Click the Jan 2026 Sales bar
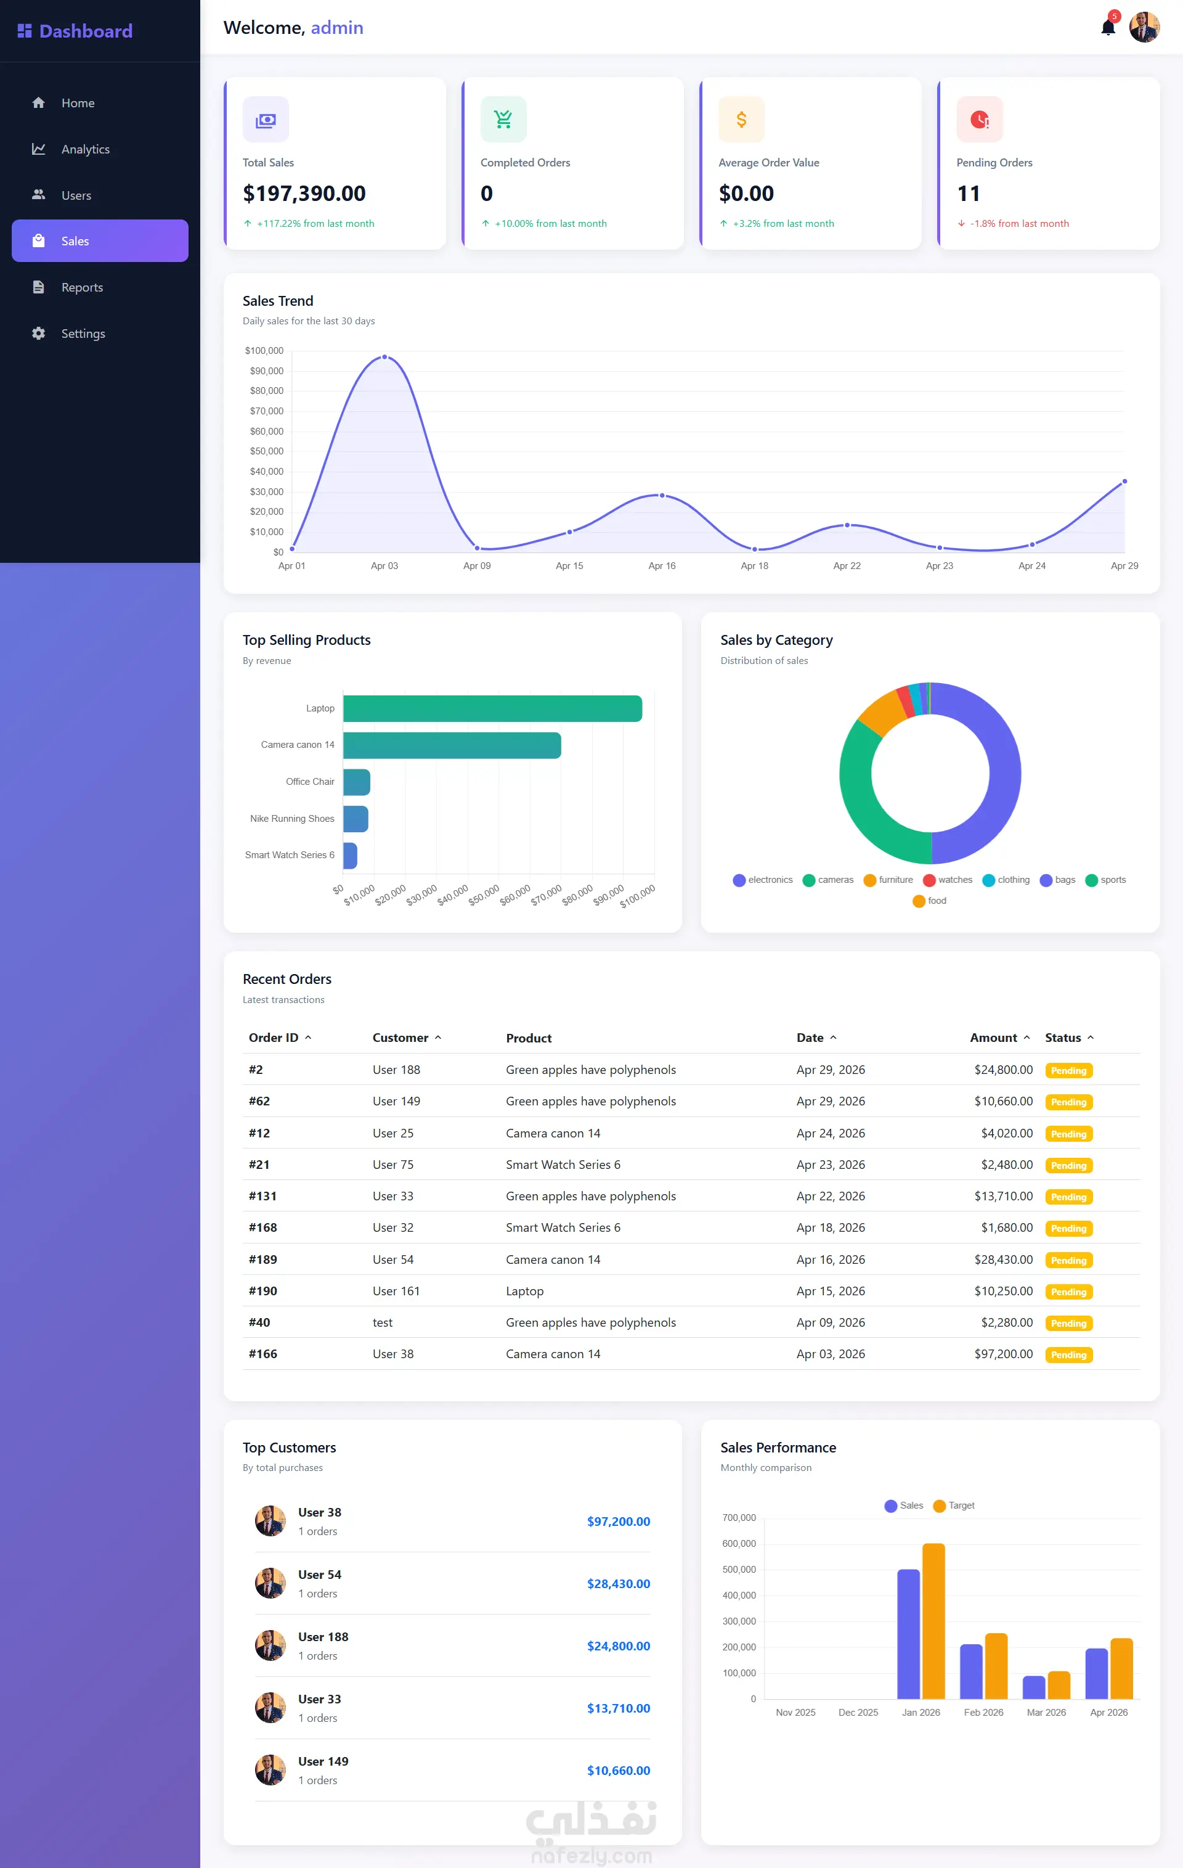This screenshot has width=1183, height=1868. click(x=908, y=1634)
